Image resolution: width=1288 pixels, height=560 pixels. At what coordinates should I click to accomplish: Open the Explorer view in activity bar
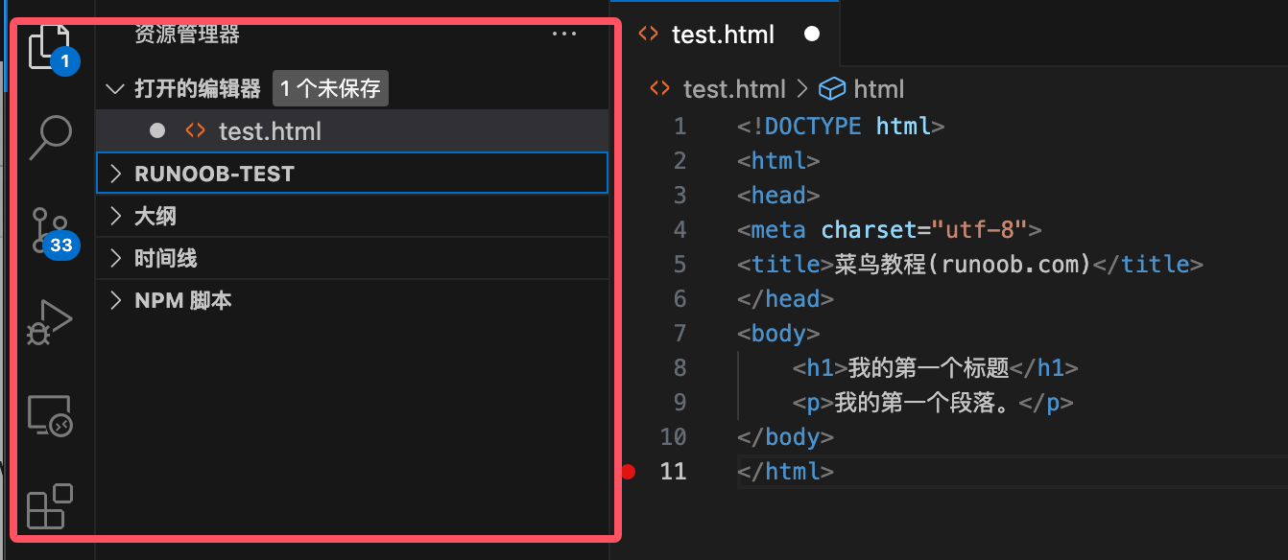[x=50, y=45]
